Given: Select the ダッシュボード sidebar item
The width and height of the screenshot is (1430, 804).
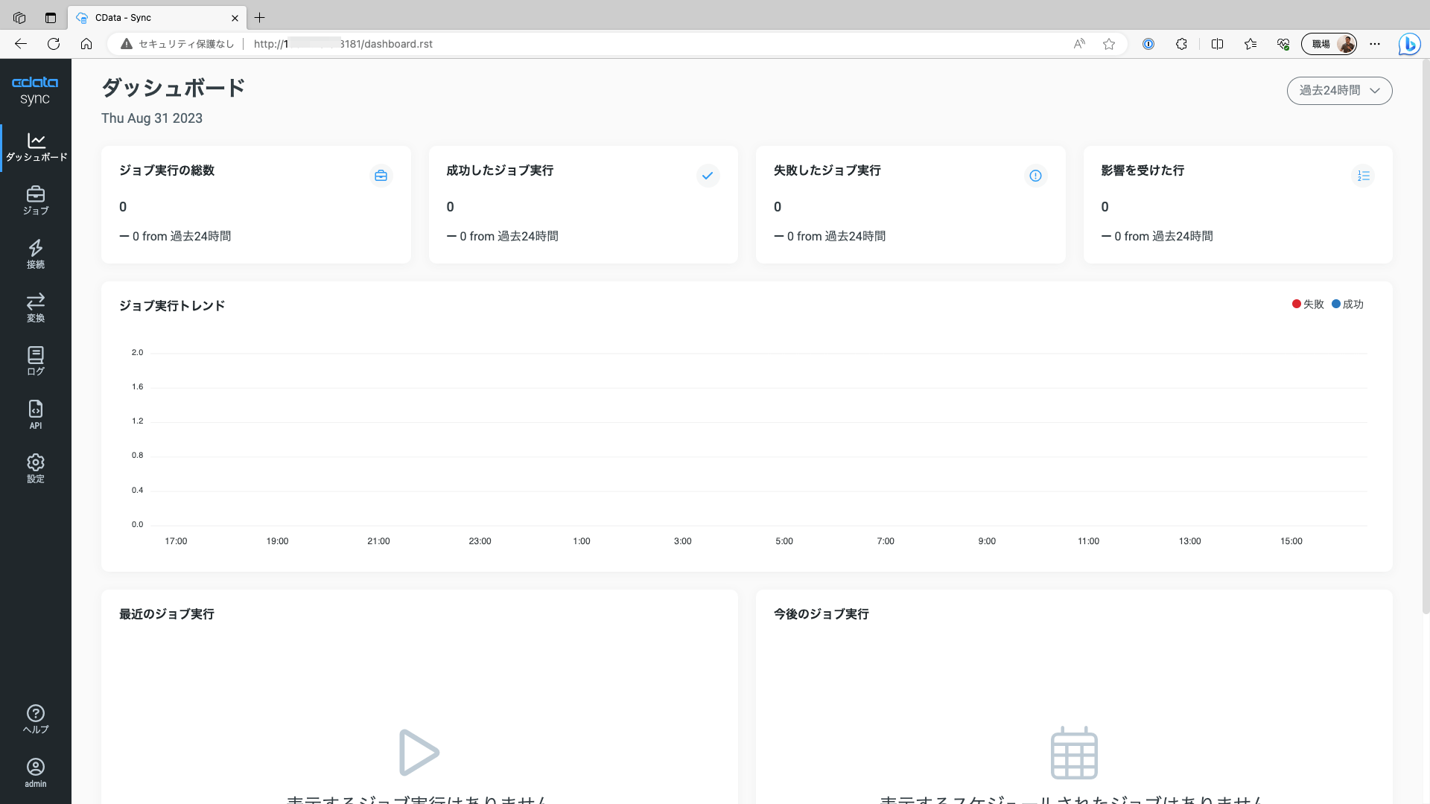Looking at the screenshot, I should (36, 147).
